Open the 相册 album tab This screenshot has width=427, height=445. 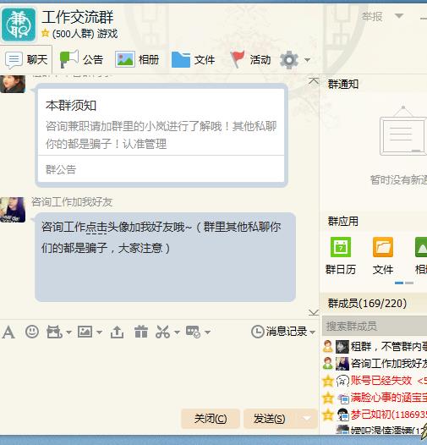coord(137,59)
